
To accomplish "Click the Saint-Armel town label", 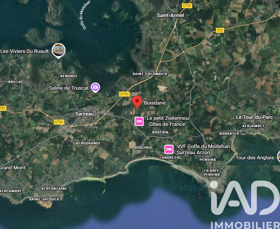I will click(170, 15).
